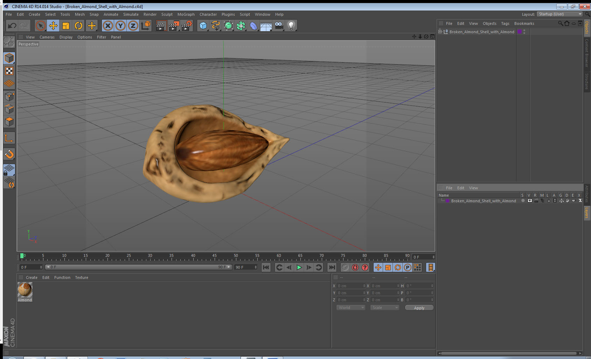The height and width of the screenshot is (359, 591).
Task: Switch to Model mode in left sidebar
Action: pos(9,58)
